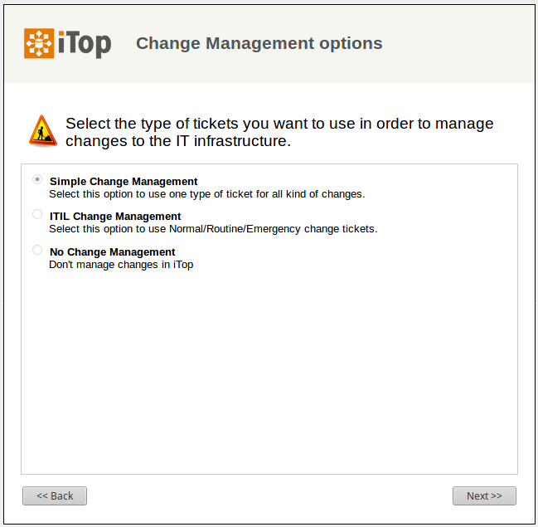Go back with the << Back button
This screenshot has height=527, width=538.
55,495
